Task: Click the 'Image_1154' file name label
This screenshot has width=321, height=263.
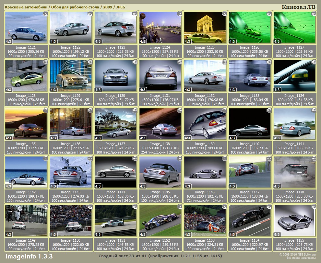Action: 249,240
